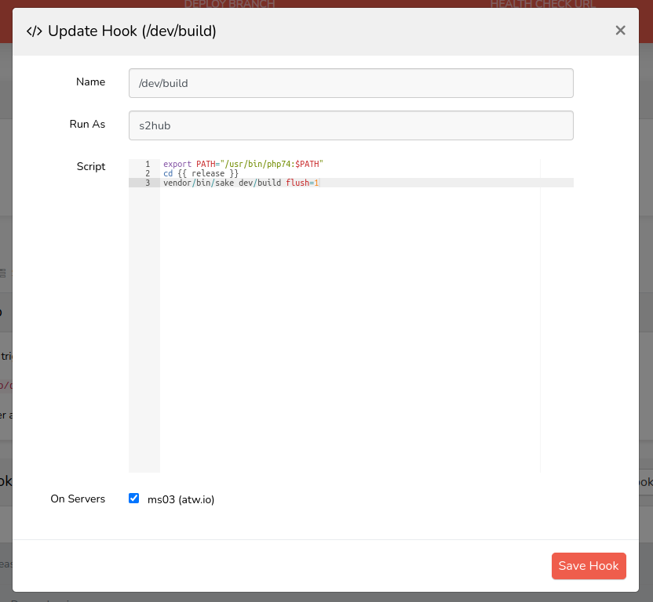Click the cd {{ release }} script line
This screenshot has width=653, height=602.
(x=201, y=173)
